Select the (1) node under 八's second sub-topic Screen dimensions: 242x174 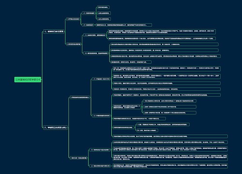click(100, 150)
